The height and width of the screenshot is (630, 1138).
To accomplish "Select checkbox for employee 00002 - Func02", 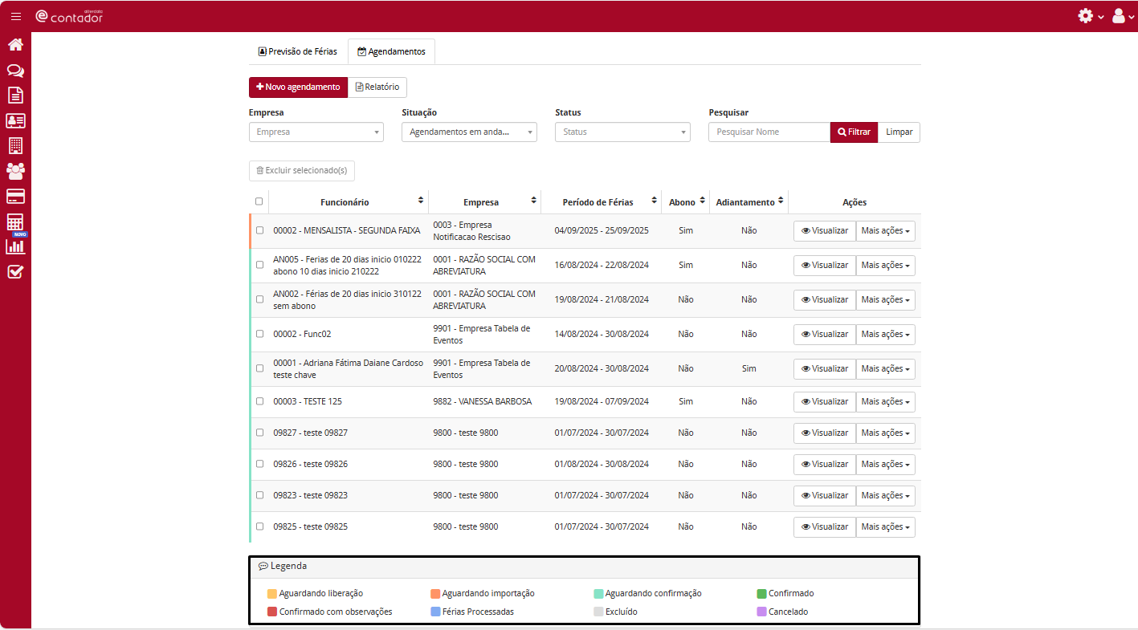I will pos(259,334).
